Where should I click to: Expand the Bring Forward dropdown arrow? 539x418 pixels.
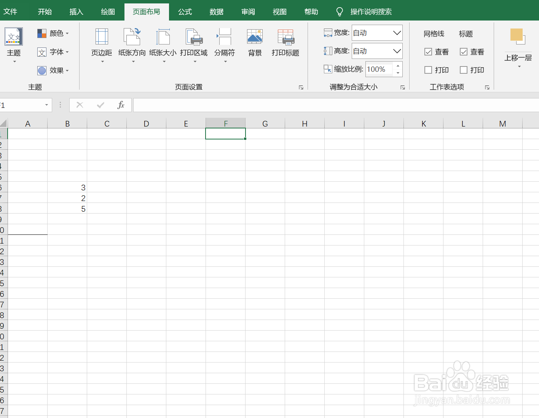click(x=519, y=67)
